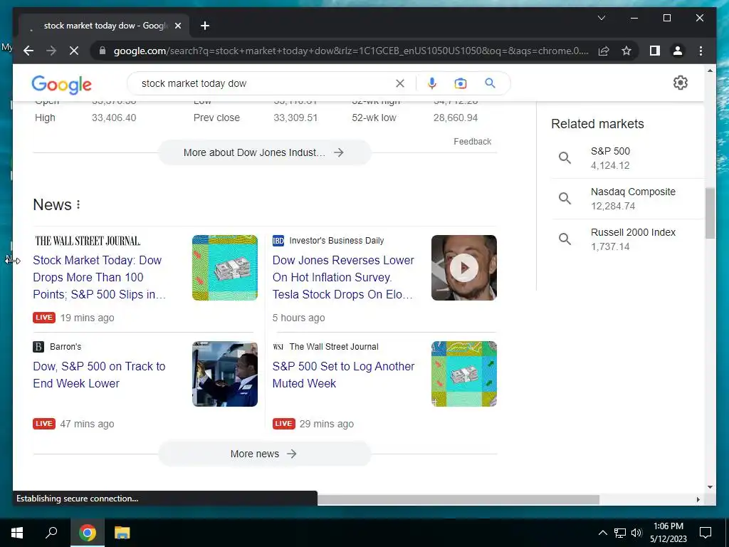Viewport: 729px width, 547px height.
Task: Open the network status tray icon
Action: [x=620, y=533]
